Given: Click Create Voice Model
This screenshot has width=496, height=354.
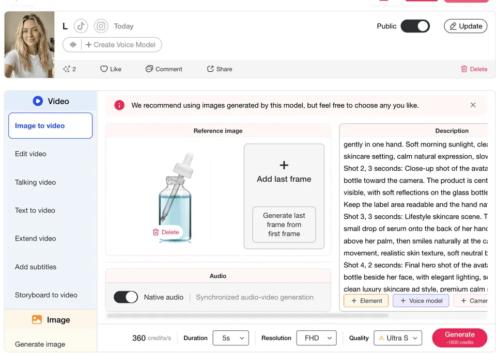Looking at the screenshot, I should pyautogui.click(x=120, y=44).
